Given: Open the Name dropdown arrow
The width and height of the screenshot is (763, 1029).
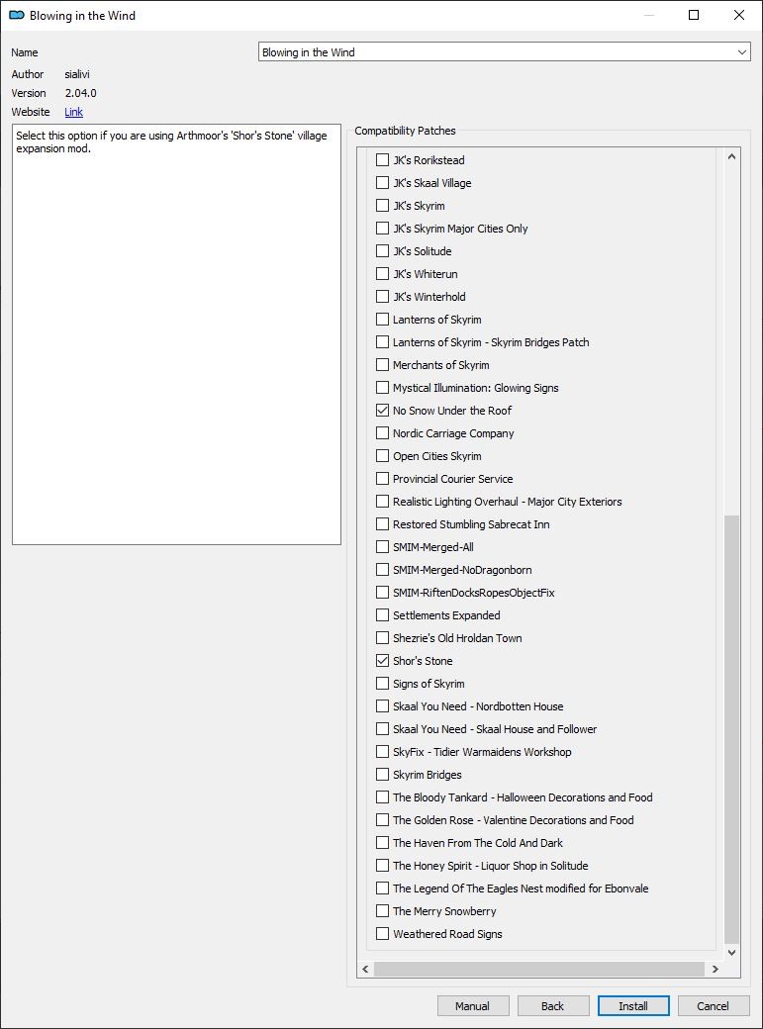Looking at the screenshot, I should [x=742, y=52].
